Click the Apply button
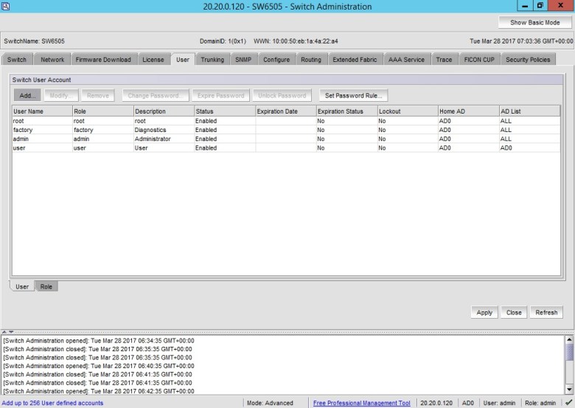The image size is (575, 408). pos(484,312)
